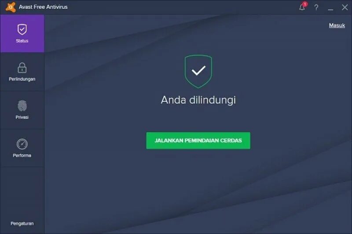Viewport: 352px width, 234px height.
Task: Click the red notification count badge
Action: 305,4
